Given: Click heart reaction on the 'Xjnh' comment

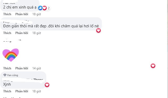Looking at the screenshot, I should click(47, 85).
